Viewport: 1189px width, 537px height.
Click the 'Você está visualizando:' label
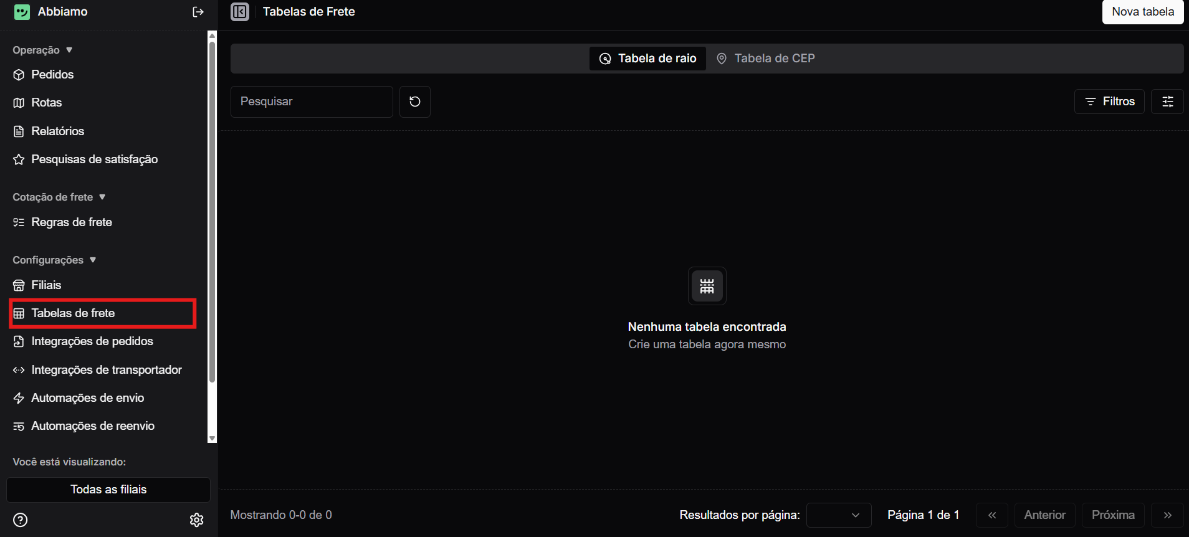[69, 462]
